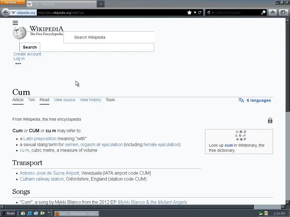Open the Windows Start menu
The height and width of the screenshot is (217, 290).
pyautogui.click(x=8, y=213)
